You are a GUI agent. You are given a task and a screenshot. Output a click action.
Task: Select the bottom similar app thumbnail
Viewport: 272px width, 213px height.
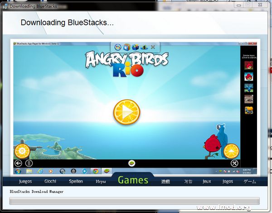pyautogui.click(x=248, y=110)
